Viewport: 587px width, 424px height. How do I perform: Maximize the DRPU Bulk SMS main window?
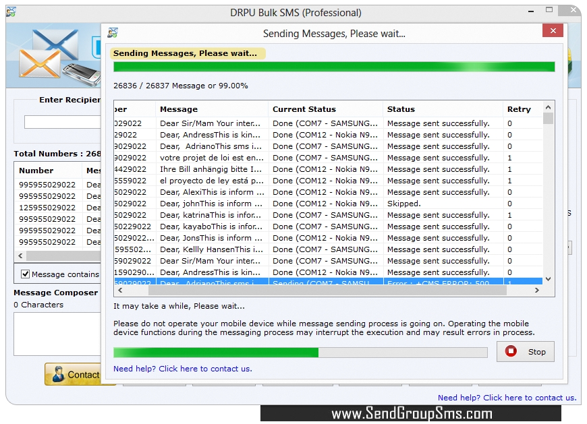[549, 10]
